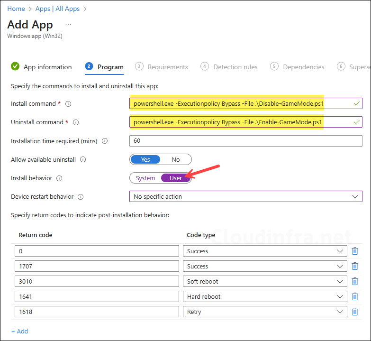Click the Installation time required info icon

pyautogui.click(x=105, y=141)
